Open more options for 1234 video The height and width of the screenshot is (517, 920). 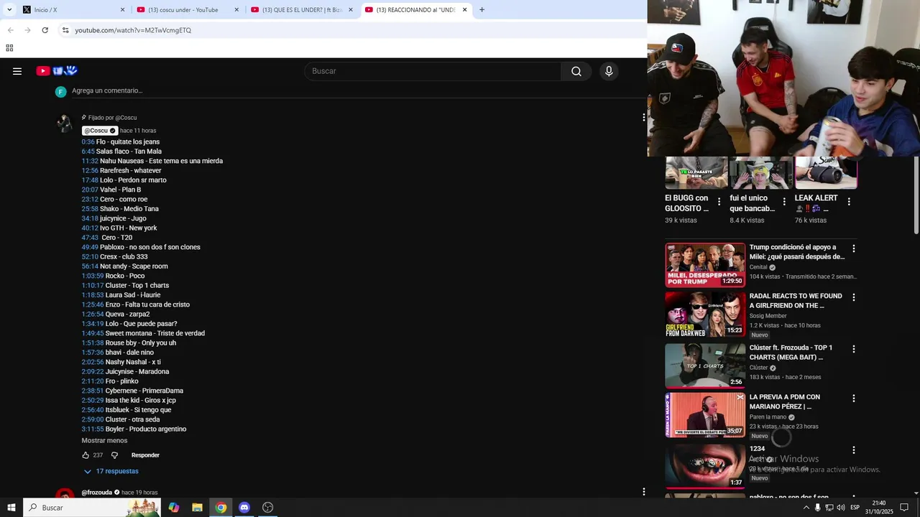click(x=854, y=450)
